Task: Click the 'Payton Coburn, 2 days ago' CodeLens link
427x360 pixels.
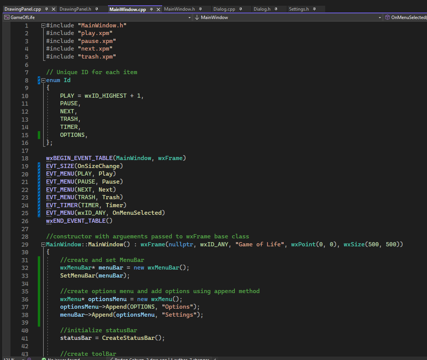Action: pos(141,358)
